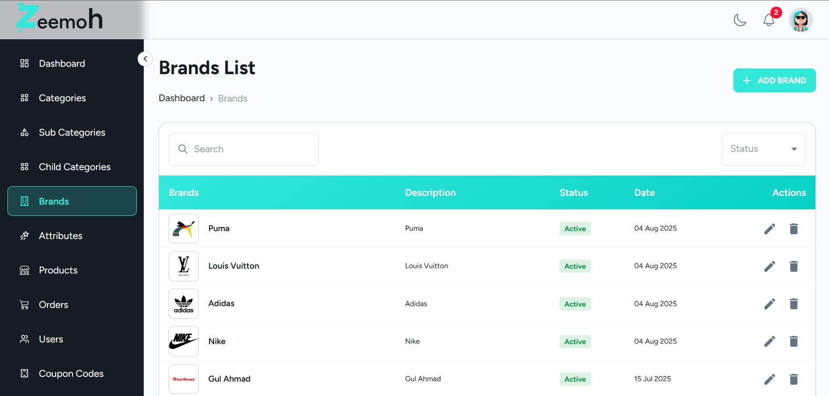
Task: Toggle dark mode with moon icon
Action: coord(740,20)
